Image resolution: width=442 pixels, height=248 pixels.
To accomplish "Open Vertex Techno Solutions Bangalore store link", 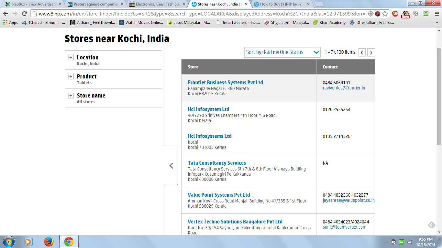I will point(235,222).
